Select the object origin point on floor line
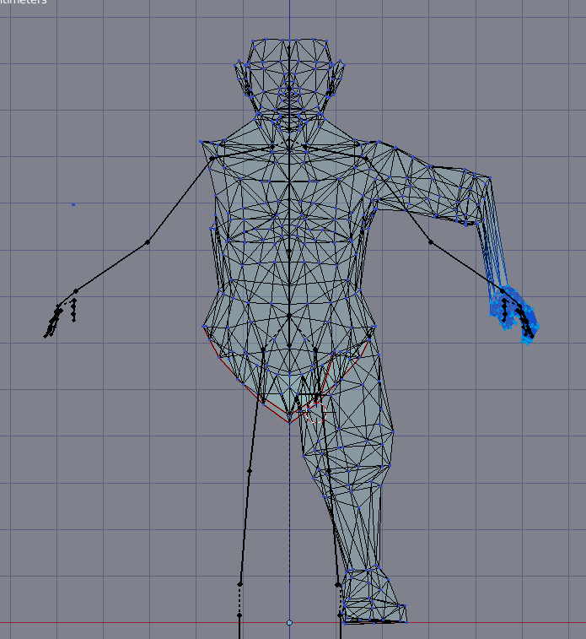This screenshot has width=586, height=639. (289, 623)
